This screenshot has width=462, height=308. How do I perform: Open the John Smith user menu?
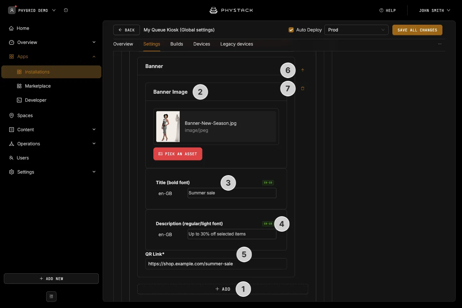coord(434,10)
